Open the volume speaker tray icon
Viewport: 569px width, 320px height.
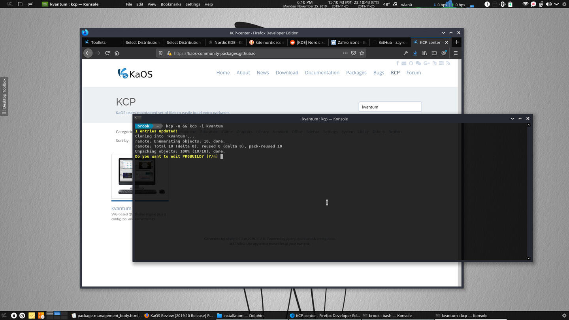pyautogui.click(x=548, y=4)
